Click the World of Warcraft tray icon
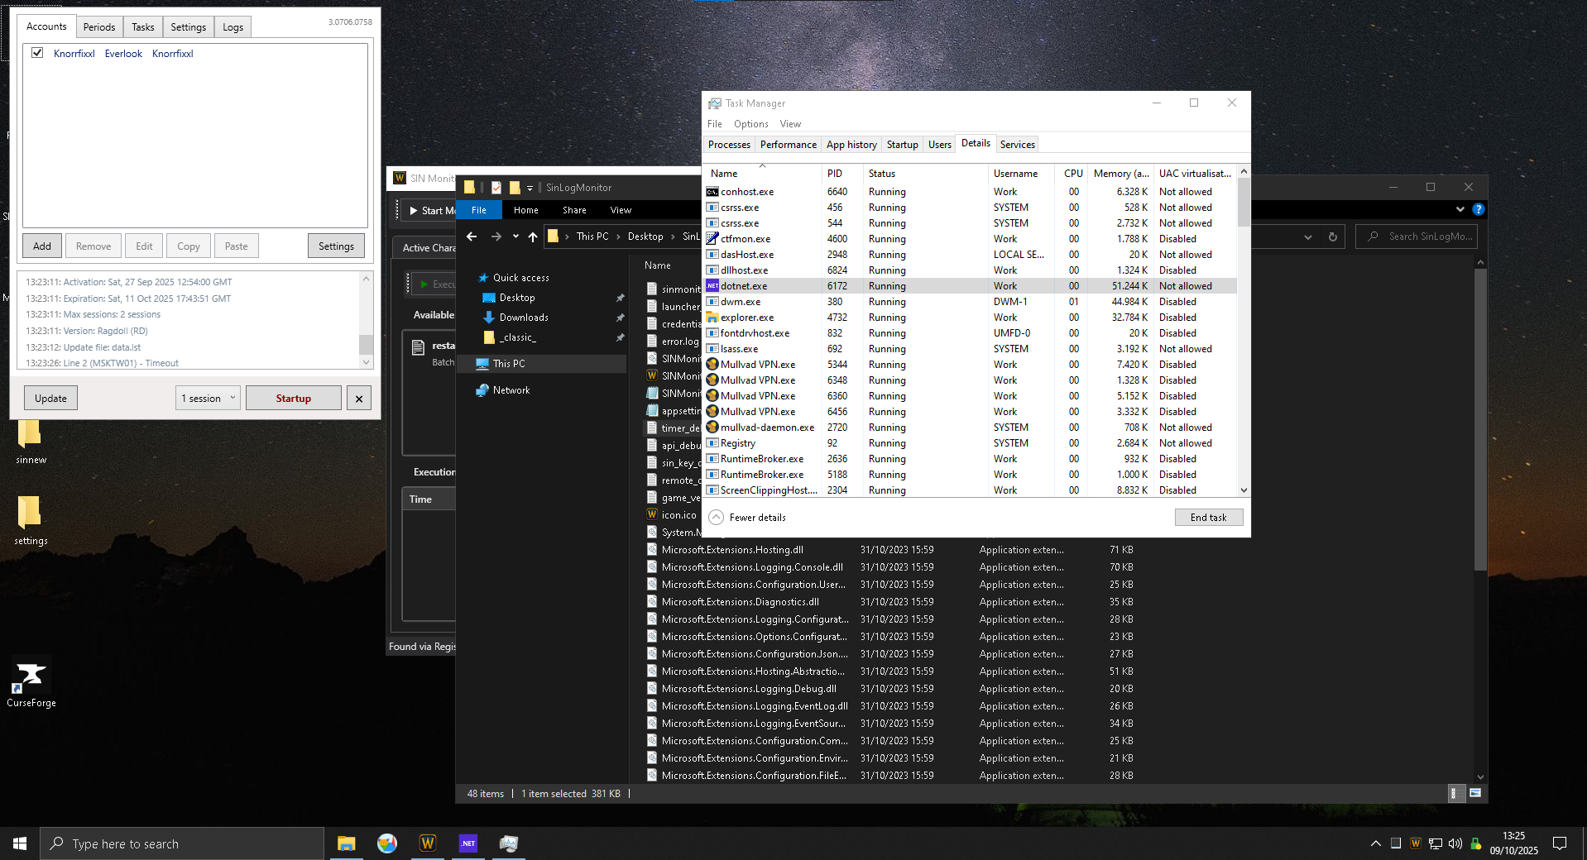The height and width of the screenshot is (860, 1587). tap(1415, 843)
